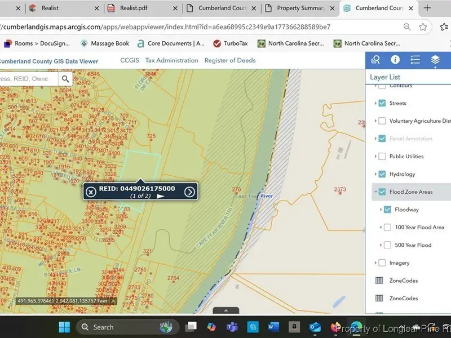
Task: Open the Layer List panel icon
Action: coord(435,60)
